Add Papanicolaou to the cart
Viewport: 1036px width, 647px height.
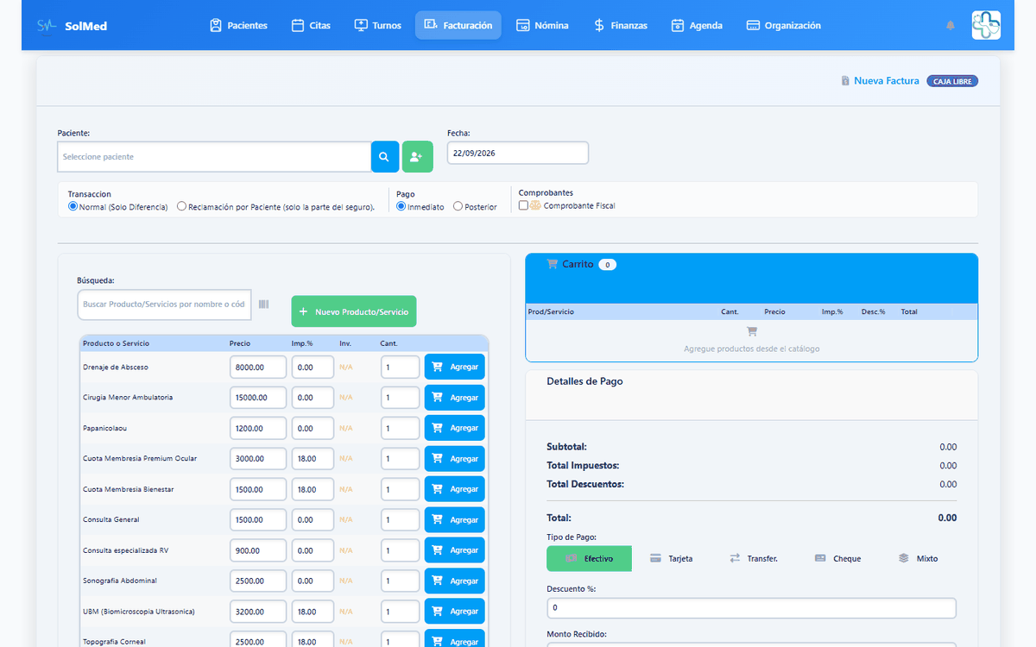pyautogui.click(x=455, y=428)
